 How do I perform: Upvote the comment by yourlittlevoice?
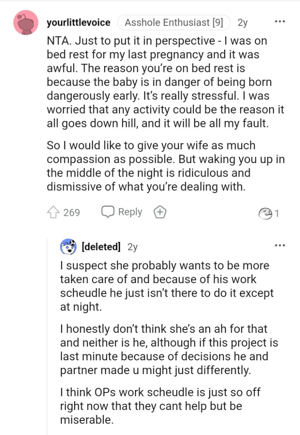point(53,212)
